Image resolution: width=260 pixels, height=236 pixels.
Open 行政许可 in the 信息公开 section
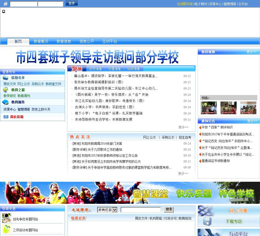point(171,218)
